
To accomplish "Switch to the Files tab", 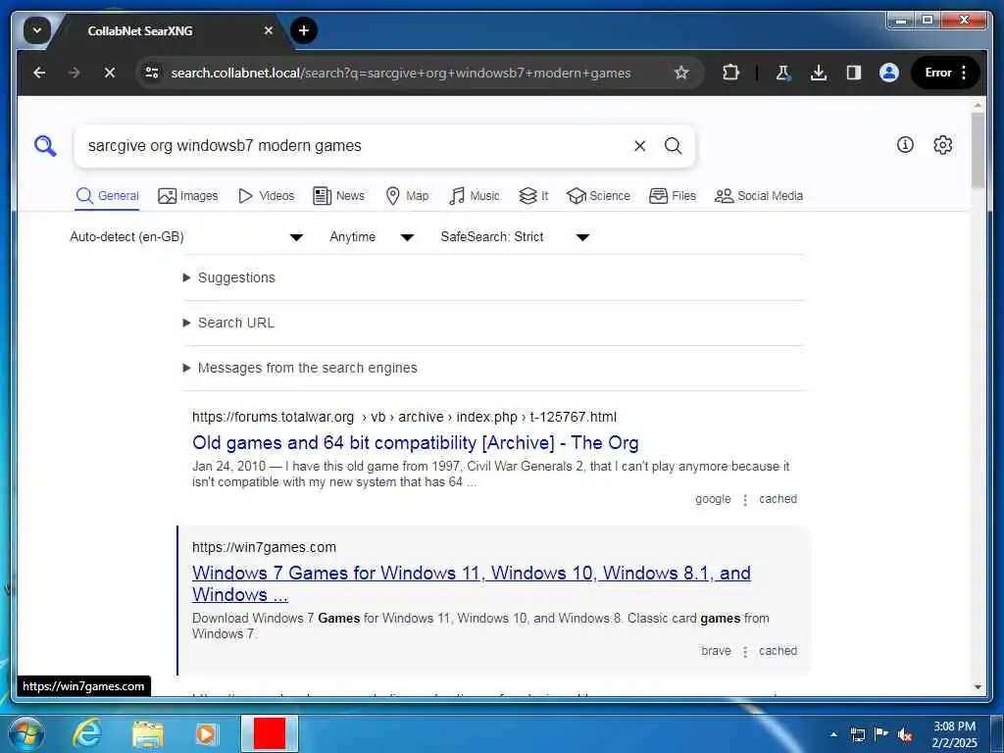I will tap(673, 196).
